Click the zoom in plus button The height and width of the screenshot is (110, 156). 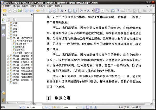[88, 11]
